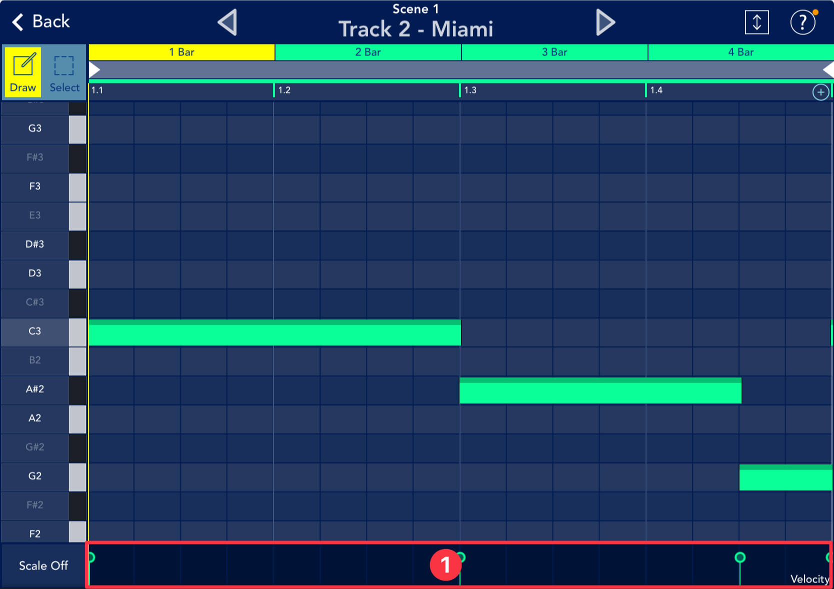Choose the 4 Bar length option

740,52
